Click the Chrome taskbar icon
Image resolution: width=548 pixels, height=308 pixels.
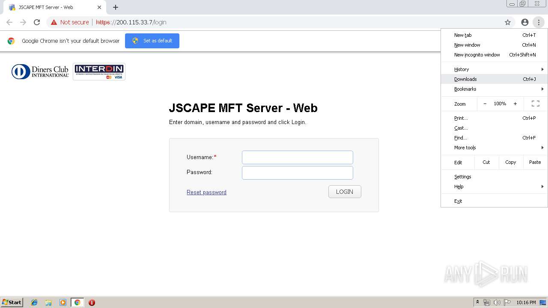[x=77, y=302]
